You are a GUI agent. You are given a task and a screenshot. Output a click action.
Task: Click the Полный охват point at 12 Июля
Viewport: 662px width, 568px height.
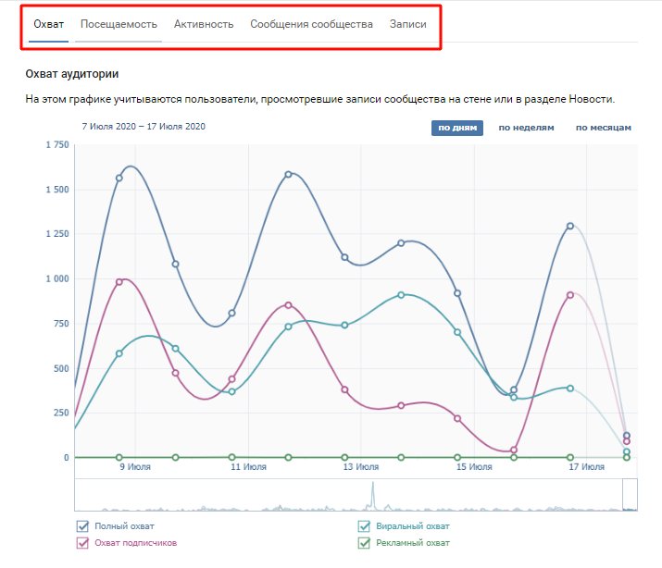288,174
